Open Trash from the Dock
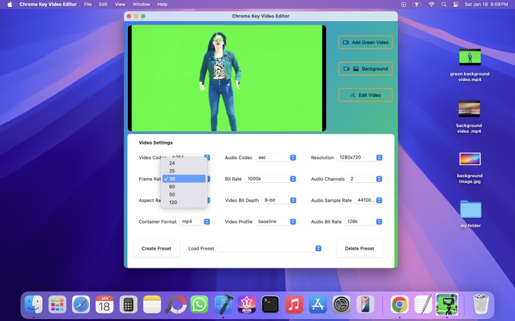The image size is (515, 321). 481,304
